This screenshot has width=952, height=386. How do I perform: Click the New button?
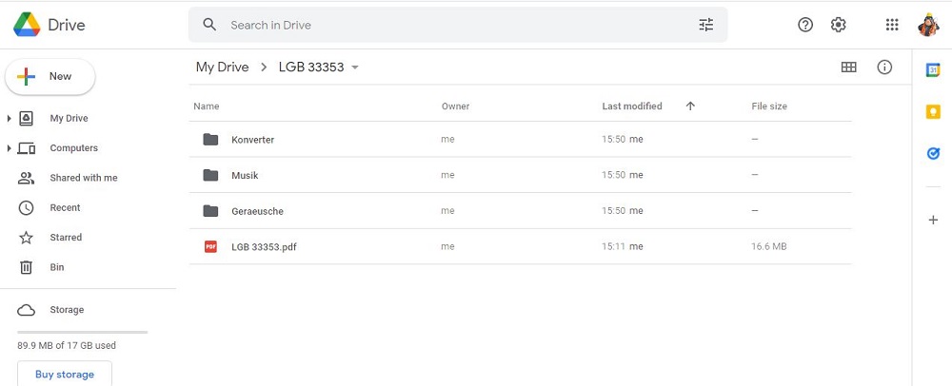[50, 77]
